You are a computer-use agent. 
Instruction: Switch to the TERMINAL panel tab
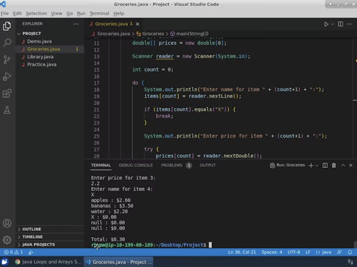coord(101,166)
